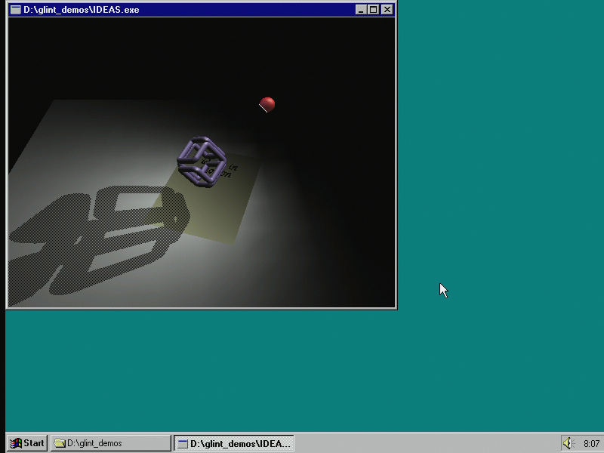Screen dimensions: 604x453
Task: Click the IDEAS.exe title bar text
Action: pyautogui.click(x=82, y=10)
